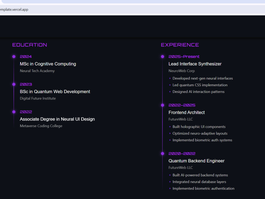Click Designed AI interaction patterns bullet text
The width and height of the screenshot is (265, 199).
[x=198, y=92]
